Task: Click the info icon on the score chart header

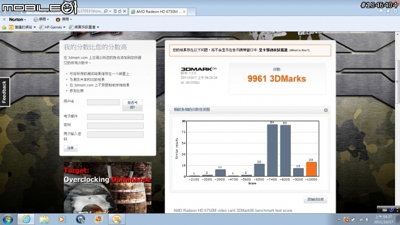Action: tap(326, 110)
